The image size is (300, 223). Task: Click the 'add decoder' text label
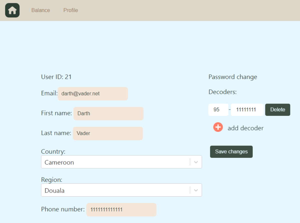pyautogui.click(x=245, y=128)
